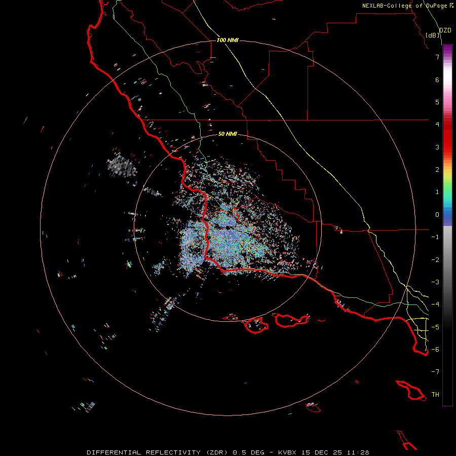Click the [dB] unit label
This screenshot has width=456, height=456.
pos(433,35)
